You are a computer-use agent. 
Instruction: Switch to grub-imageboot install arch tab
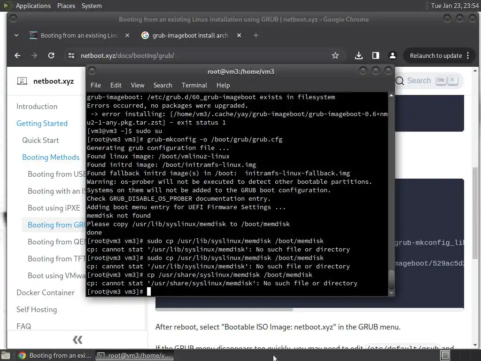pos(190,35)
